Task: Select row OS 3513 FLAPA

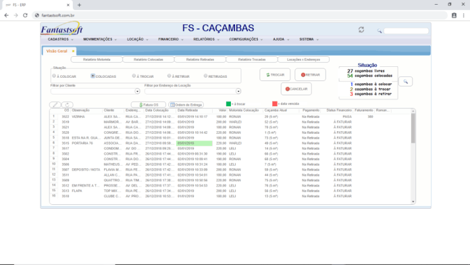Action: 230,191
